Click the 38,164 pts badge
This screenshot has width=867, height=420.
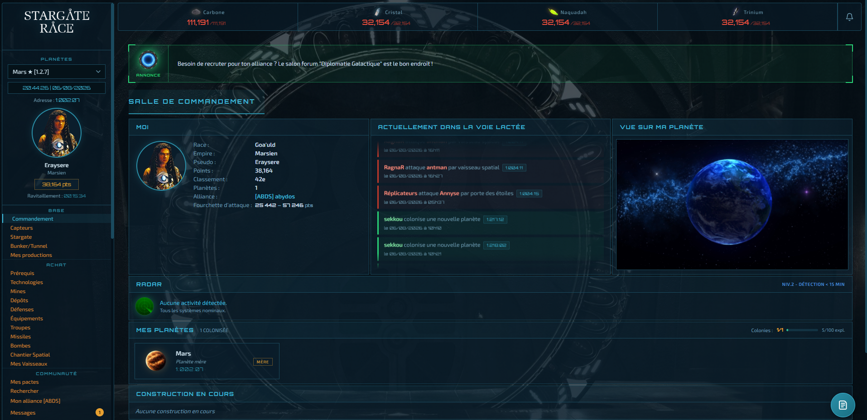(x=57, y=184)
